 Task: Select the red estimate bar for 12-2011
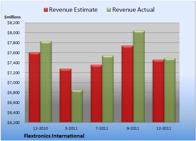tap(158, 91)
